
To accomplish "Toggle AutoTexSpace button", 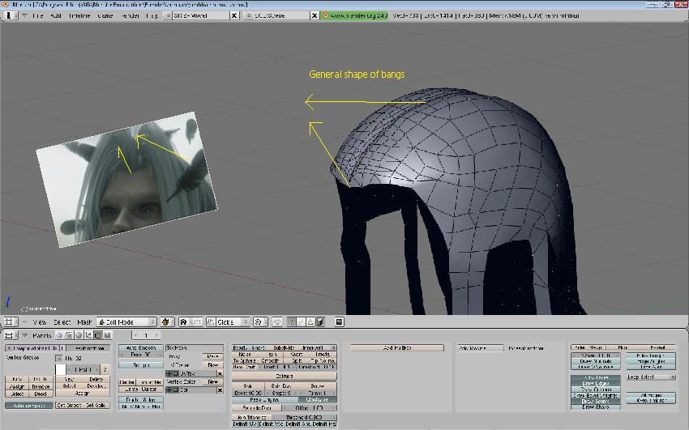I will point(29,406).
